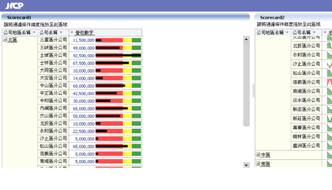Click the sparkline icon for 新莊區分公司
The height and width of the screenshot is (190, 332).
point(329,119)
